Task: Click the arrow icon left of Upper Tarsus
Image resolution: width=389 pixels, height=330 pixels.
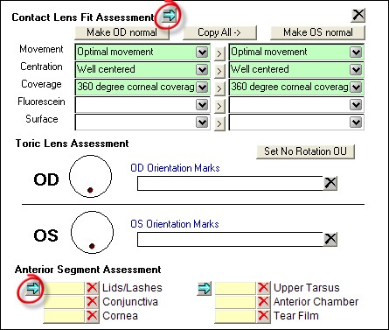Action: coord(204,288)
